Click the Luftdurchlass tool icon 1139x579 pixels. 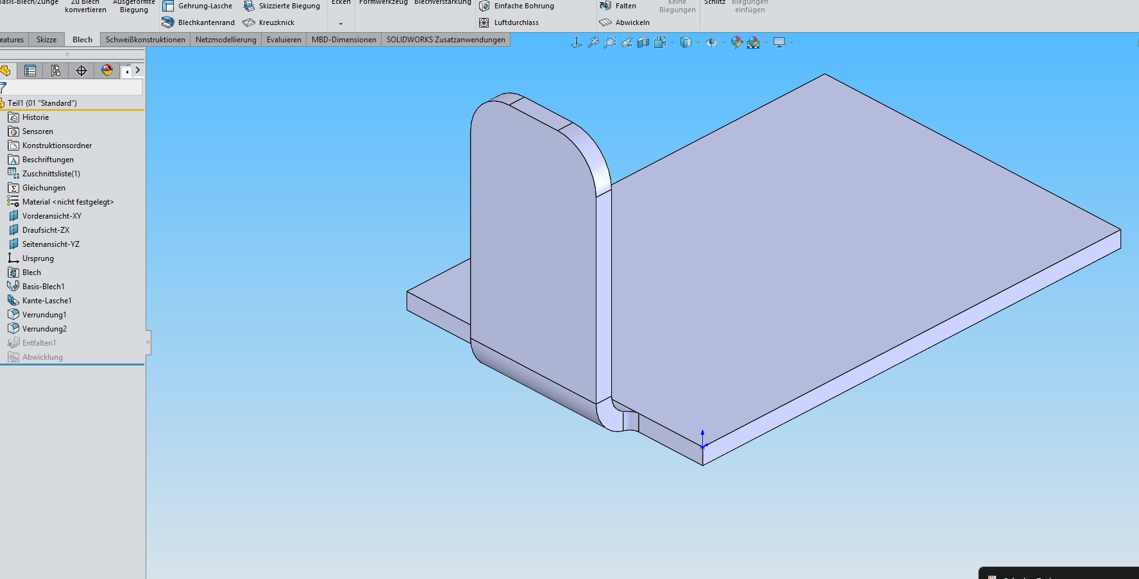click(x=484, y=22)
